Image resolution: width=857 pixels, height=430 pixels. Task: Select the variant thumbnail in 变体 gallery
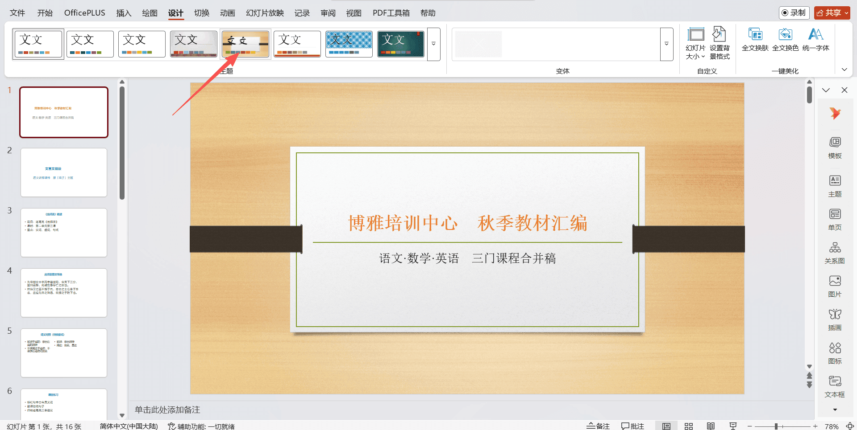click(x=478, y=44)
